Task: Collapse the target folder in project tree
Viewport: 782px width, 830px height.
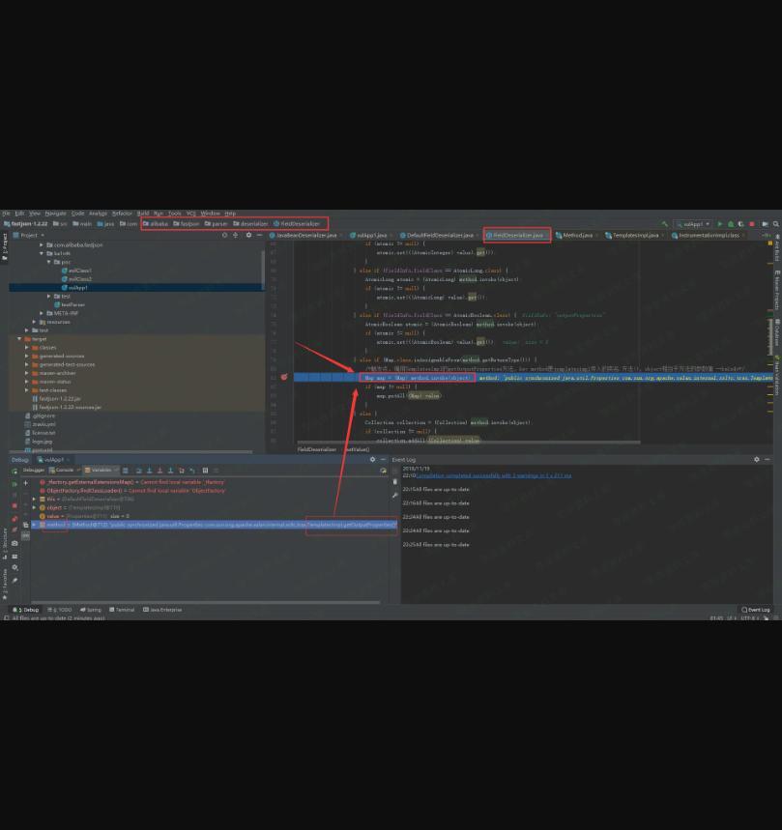Action: (19, 339)
